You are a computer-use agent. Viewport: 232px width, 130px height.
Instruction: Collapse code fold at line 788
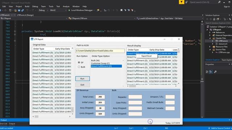(15, 31)
